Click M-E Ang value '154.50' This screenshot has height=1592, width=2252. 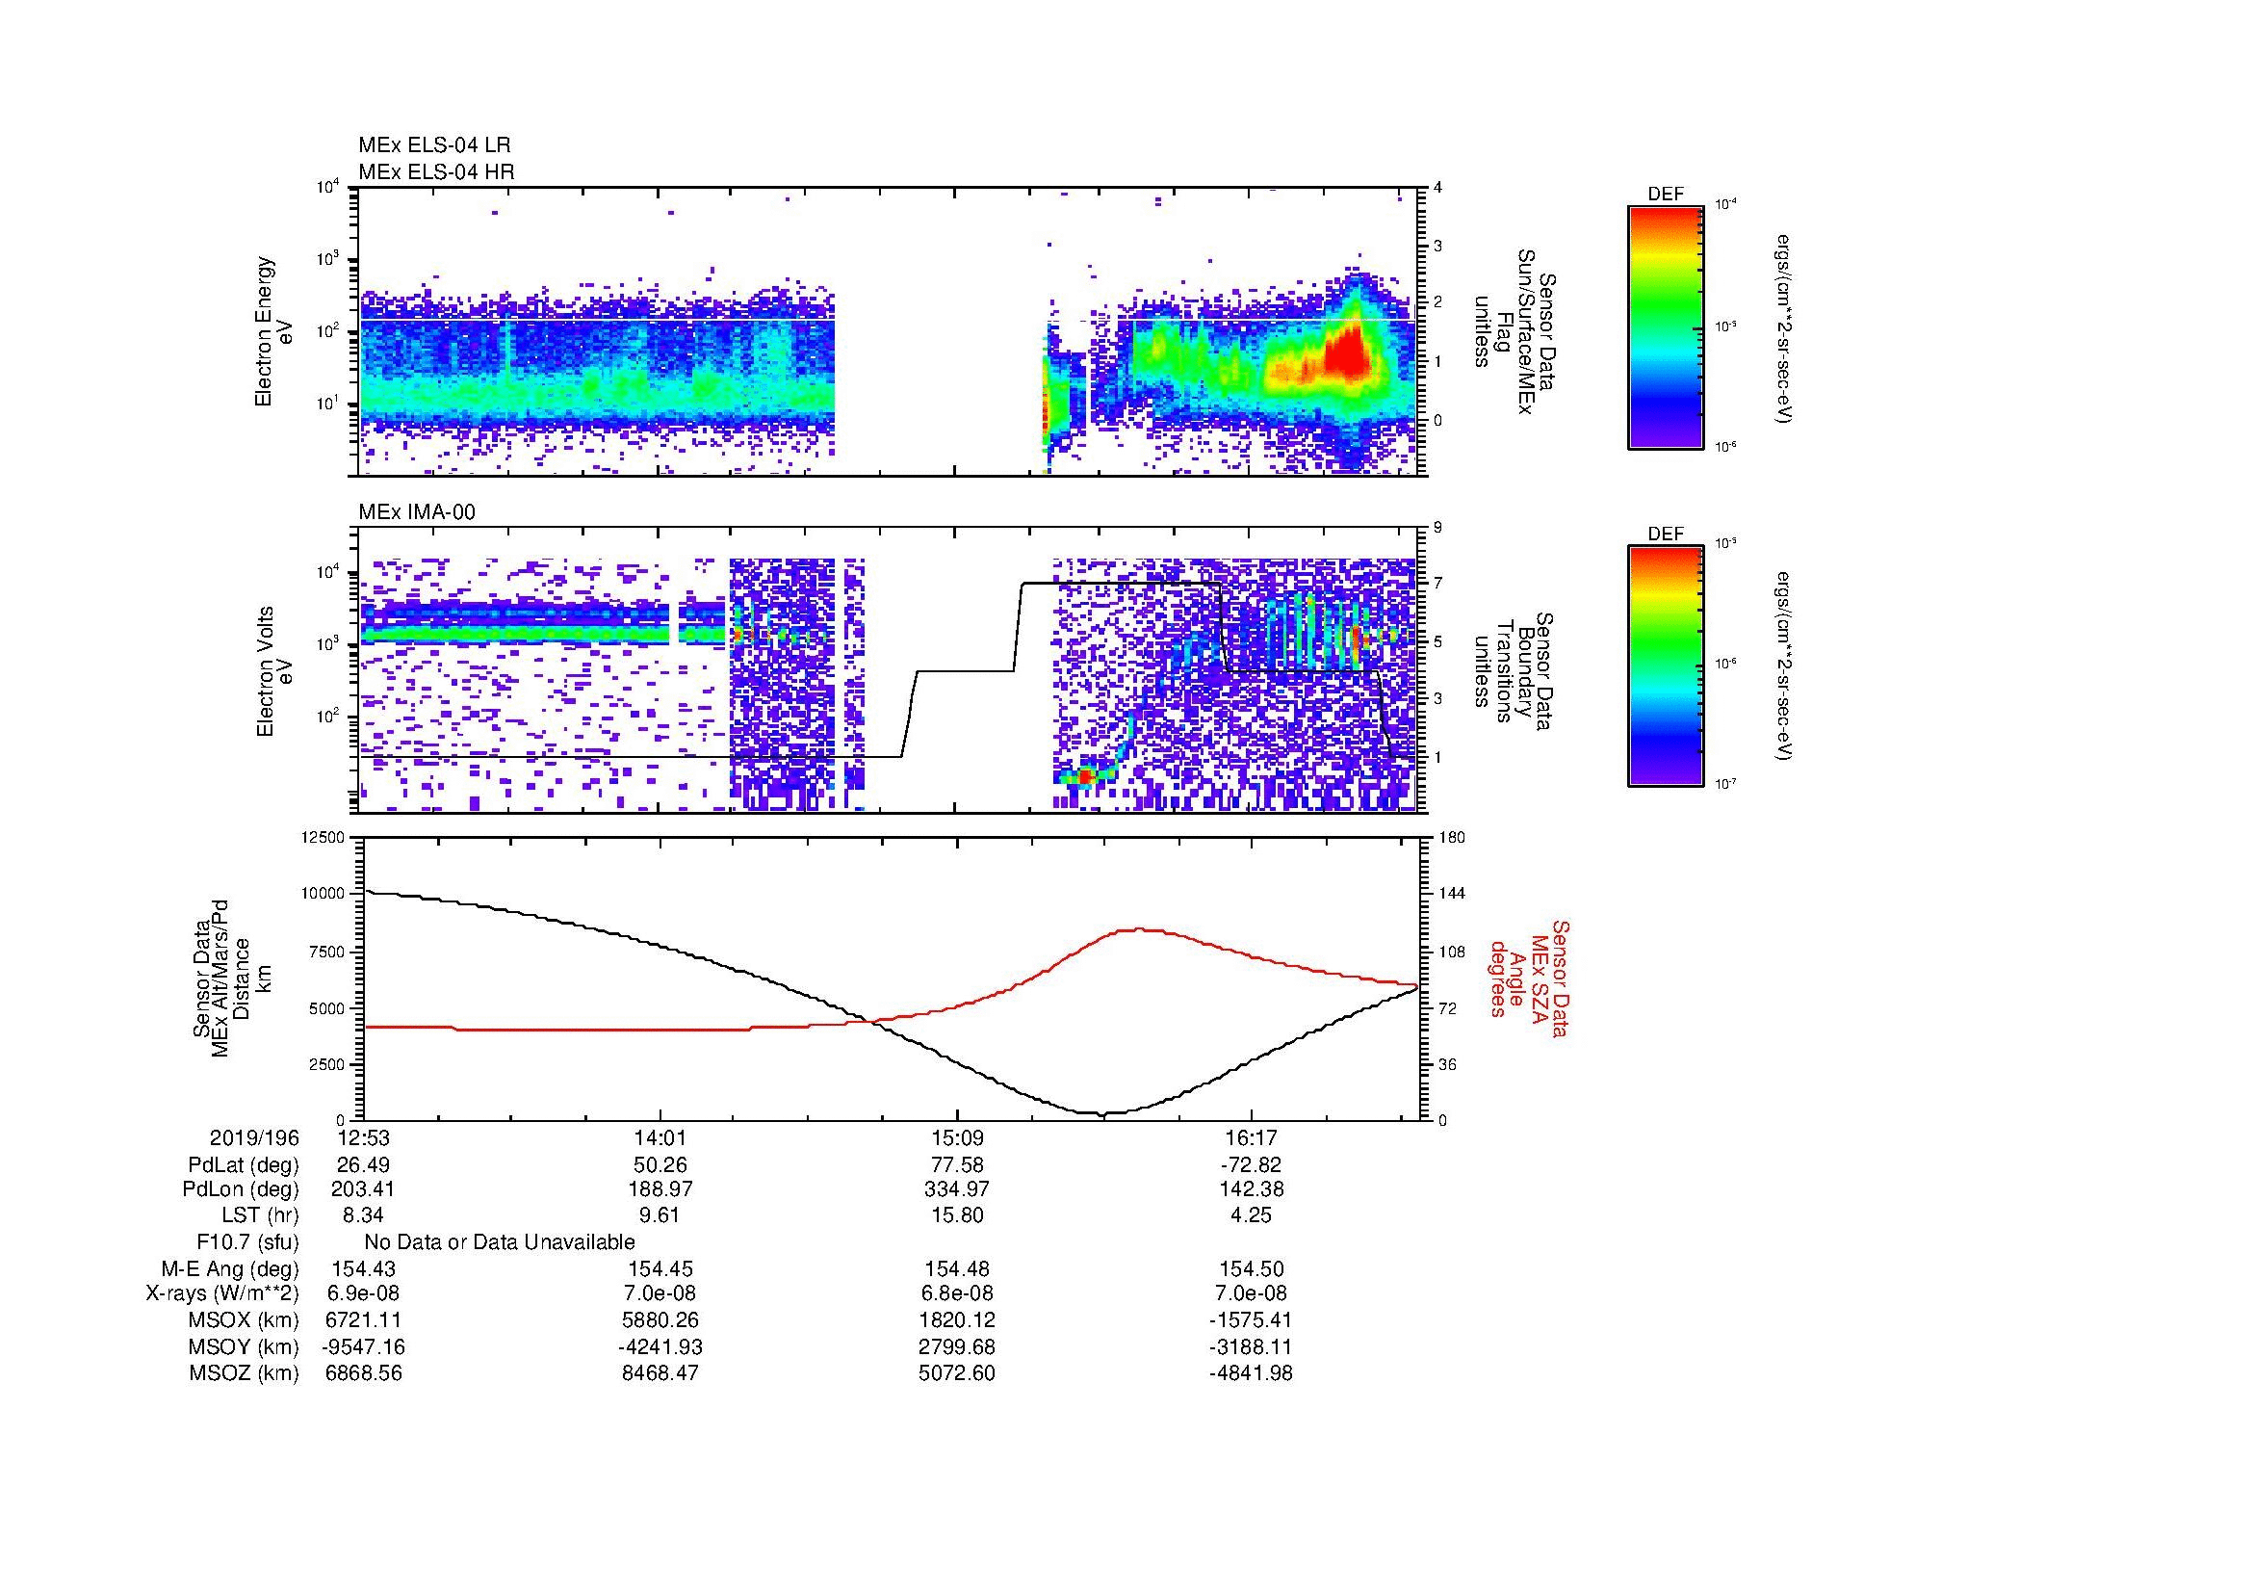(x=1252, y=1269)
